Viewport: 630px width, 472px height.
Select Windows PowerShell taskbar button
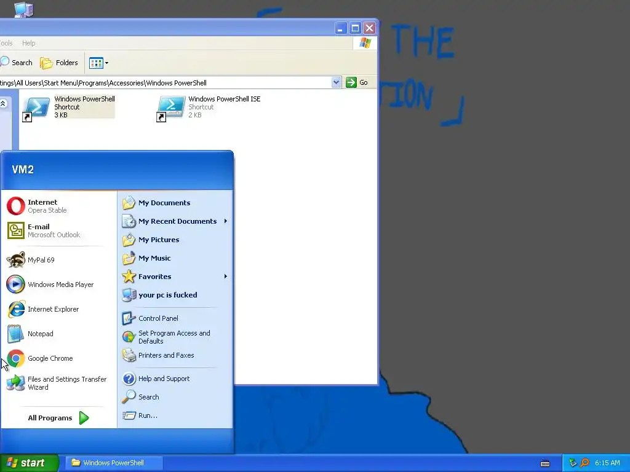(114, 463)
